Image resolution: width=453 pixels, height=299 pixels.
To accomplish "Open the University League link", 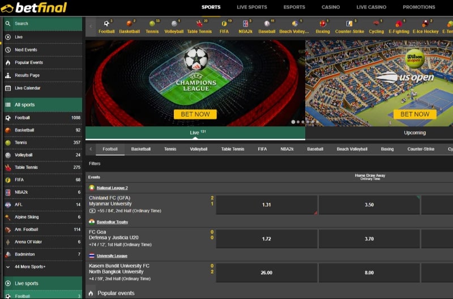I will [x=112, y=255].
